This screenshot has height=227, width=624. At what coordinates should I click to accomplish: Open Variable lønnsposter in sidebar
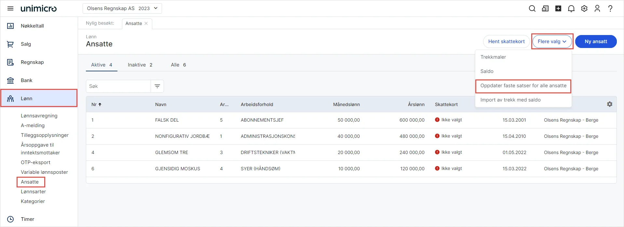(44, 172)
